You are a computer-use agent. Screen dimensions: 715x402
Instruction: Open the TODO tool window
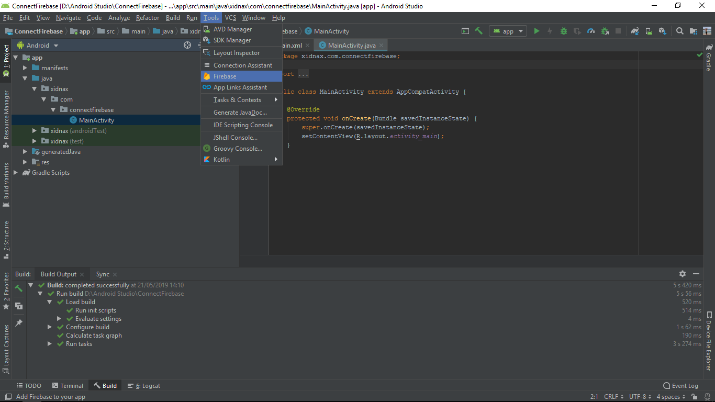coord(29,386)
